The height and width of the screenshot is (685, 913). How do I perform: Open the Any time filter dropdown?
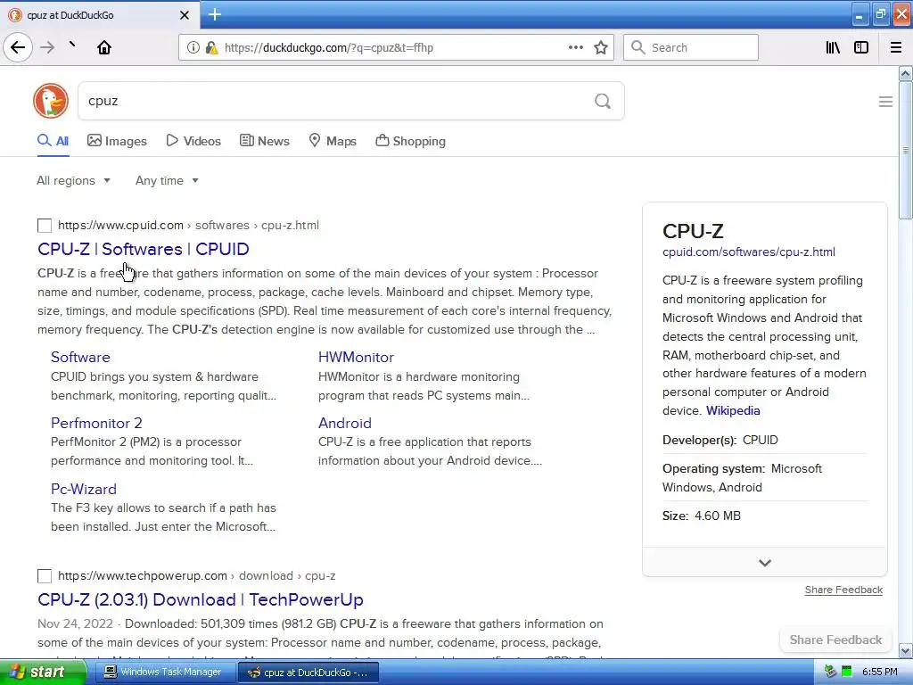(167, 180)
